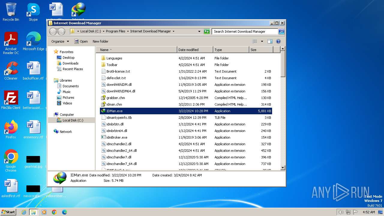Click New folder in toolbar
The image size is (384, 216).
coord(100,41)
